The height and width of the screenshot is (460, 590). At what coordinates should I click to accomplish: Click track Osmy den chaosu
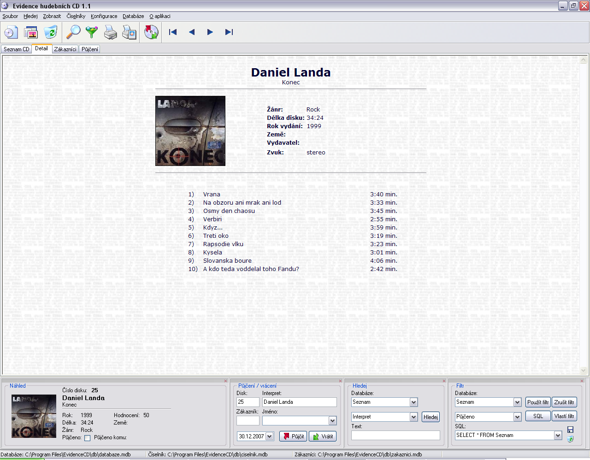[x=229, y=211]
